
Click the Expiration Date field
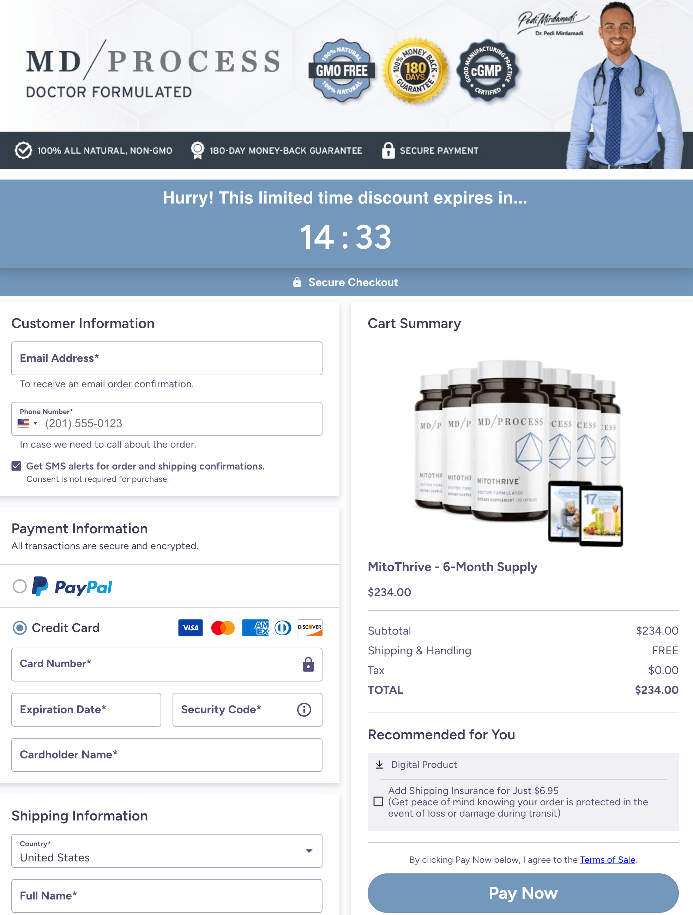point(86,710)
